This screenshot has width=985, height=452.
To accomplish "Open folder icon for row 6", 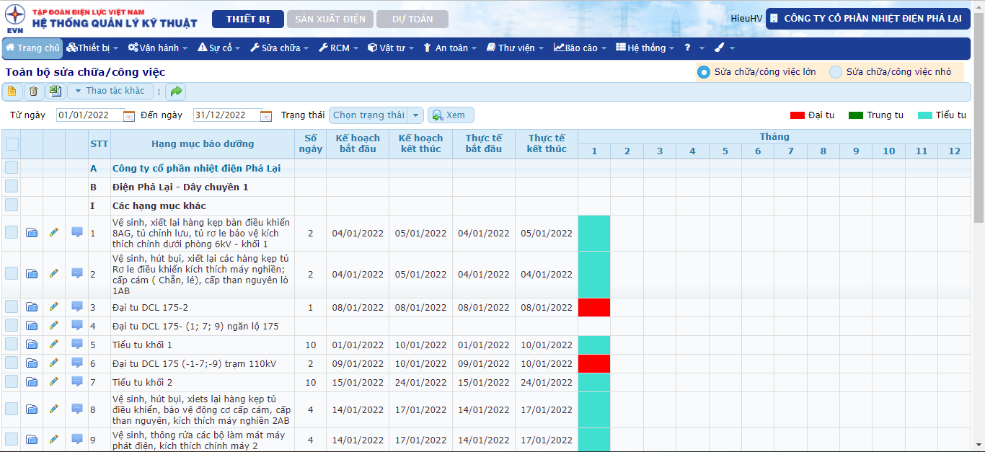I will (32, 363).
